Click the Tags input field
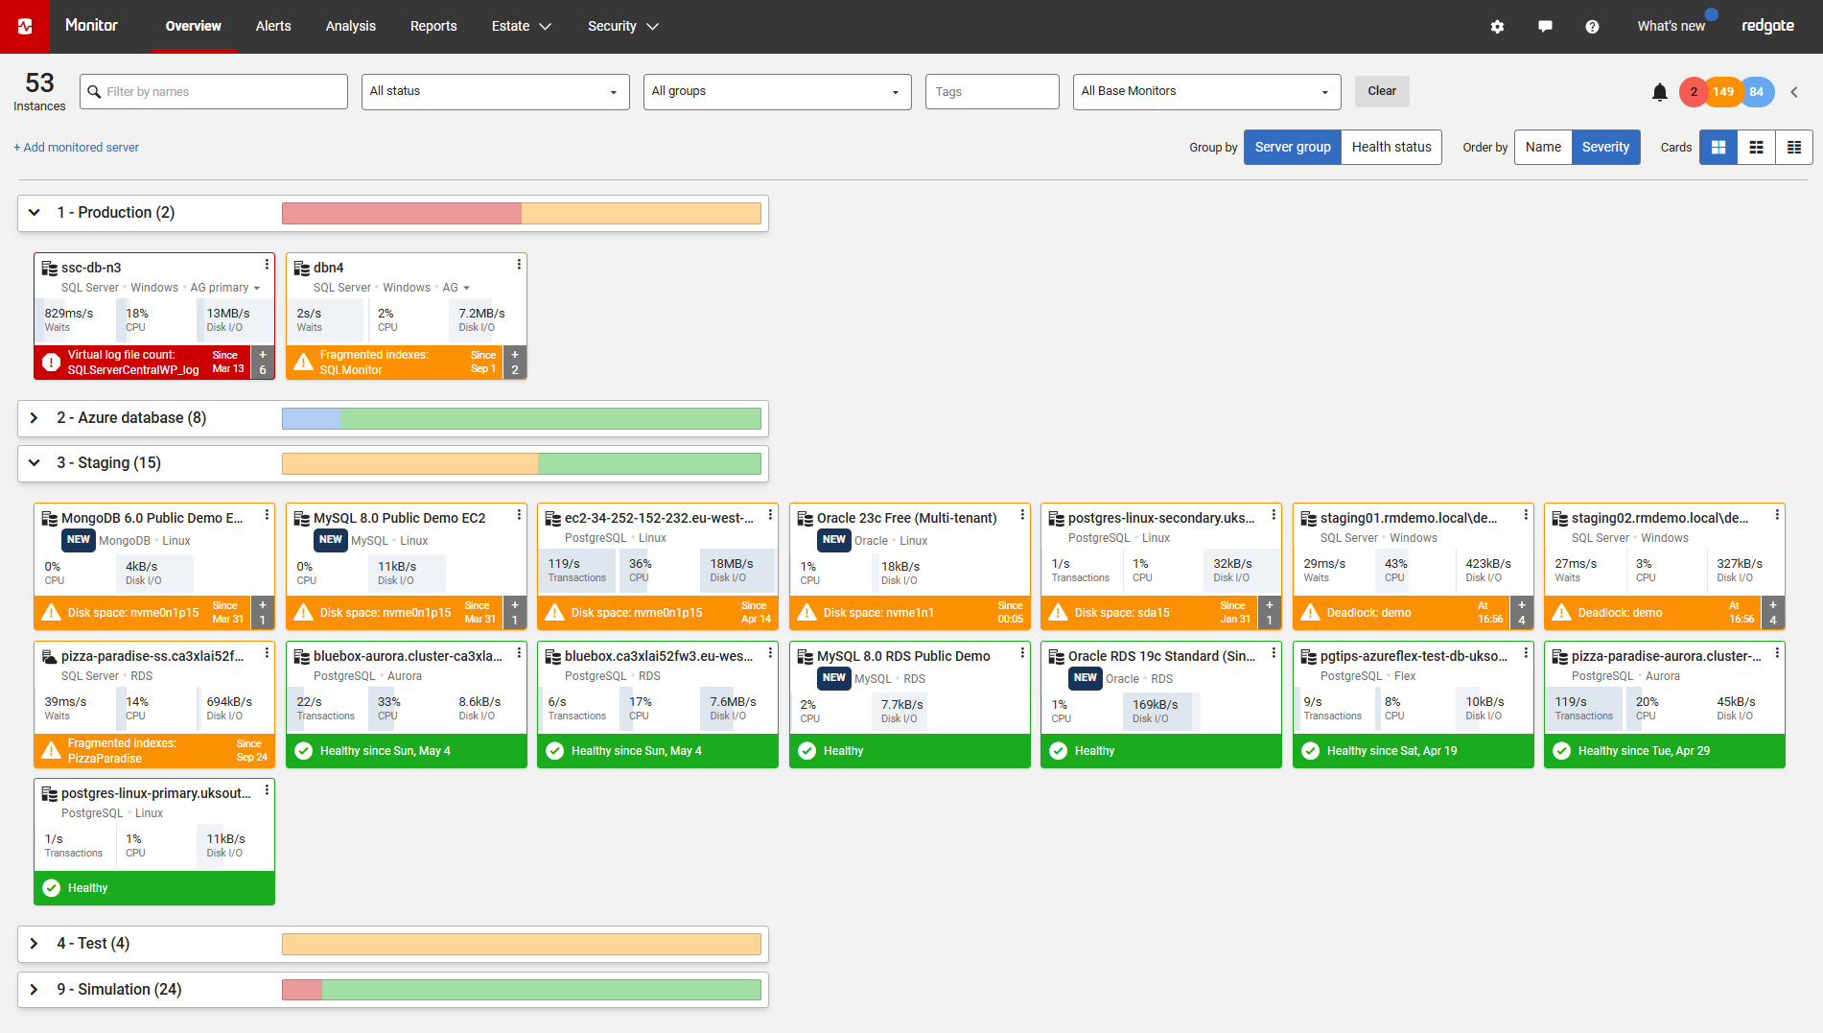 coord(993,92)
